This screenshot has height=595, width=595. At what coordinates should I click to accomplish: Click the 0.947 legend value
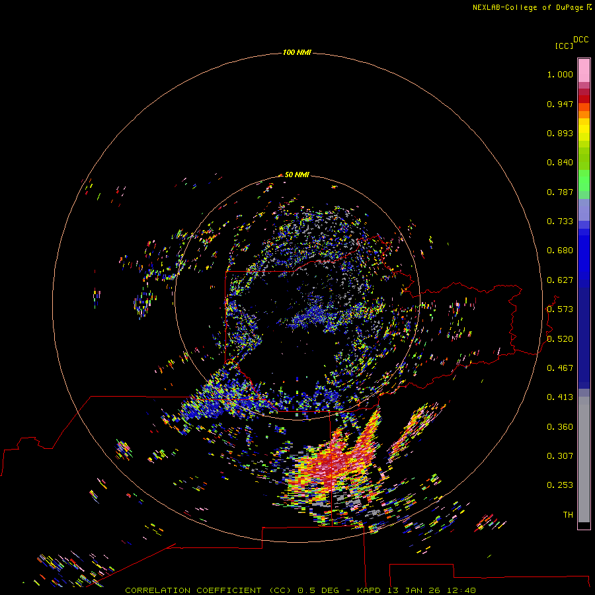click(x=560, y=104)
